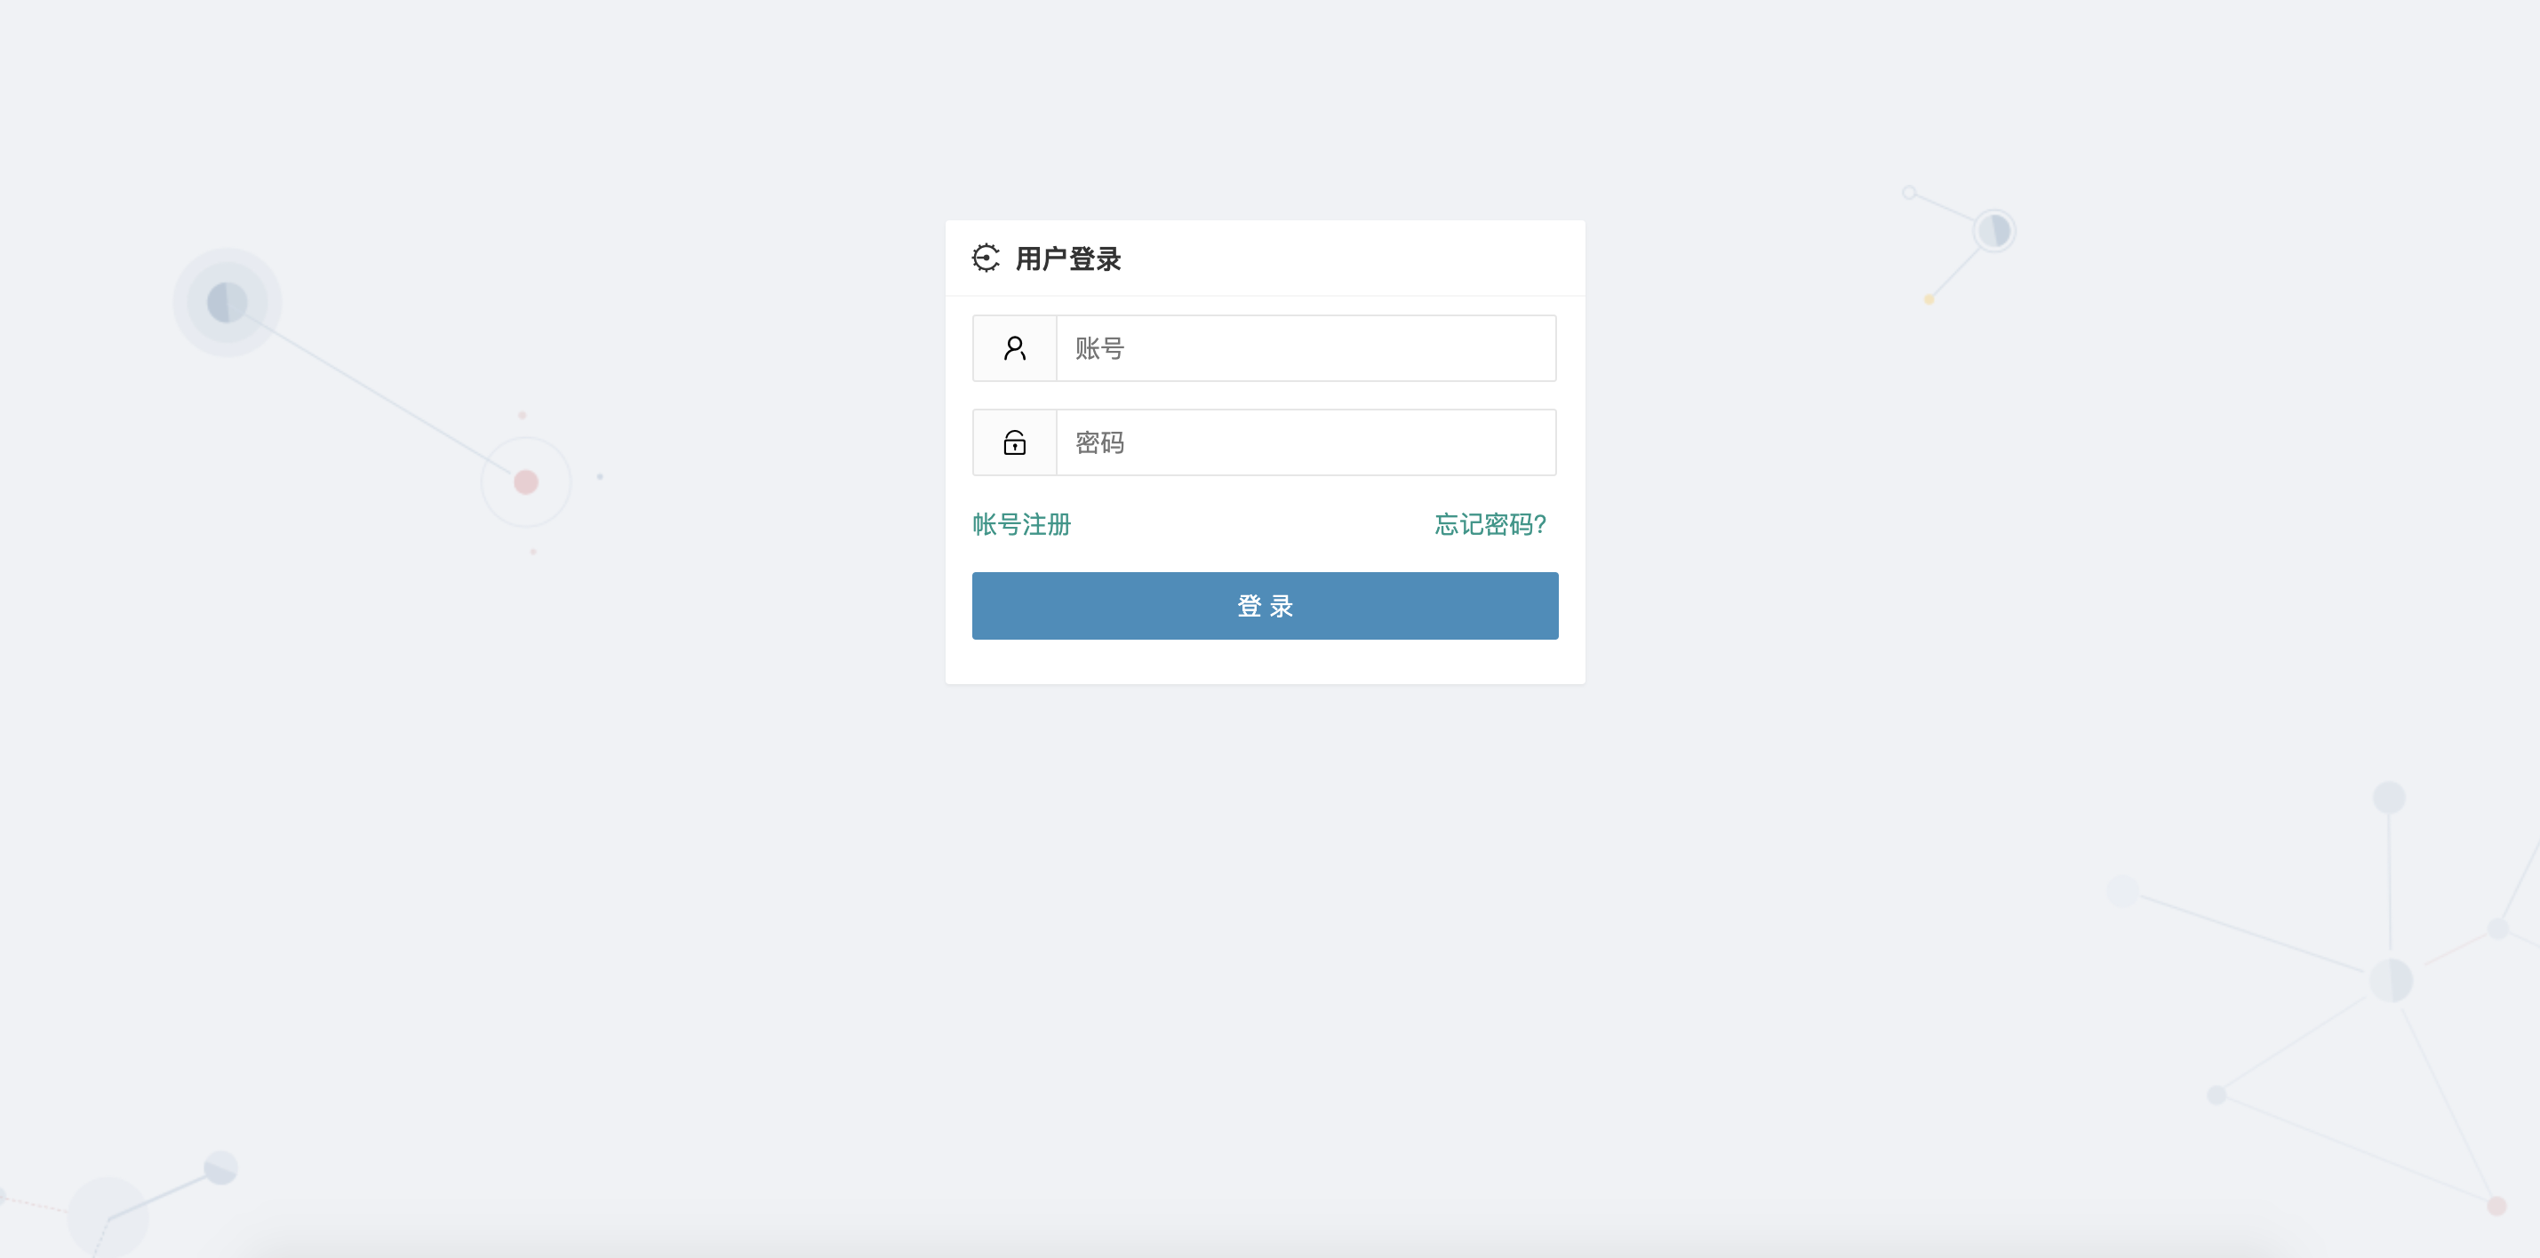Click the padlock icon before 密码
Viewport: 2540px width, 1258px height.
click(x=1015, y=442)
